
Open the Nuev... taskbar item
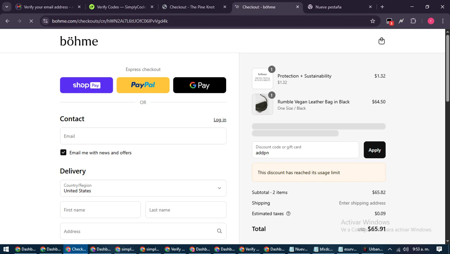click(298, 249)
